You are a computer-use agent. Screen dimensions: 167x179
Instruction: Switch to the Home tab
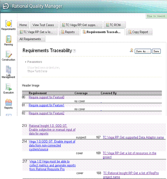point(23,25)
